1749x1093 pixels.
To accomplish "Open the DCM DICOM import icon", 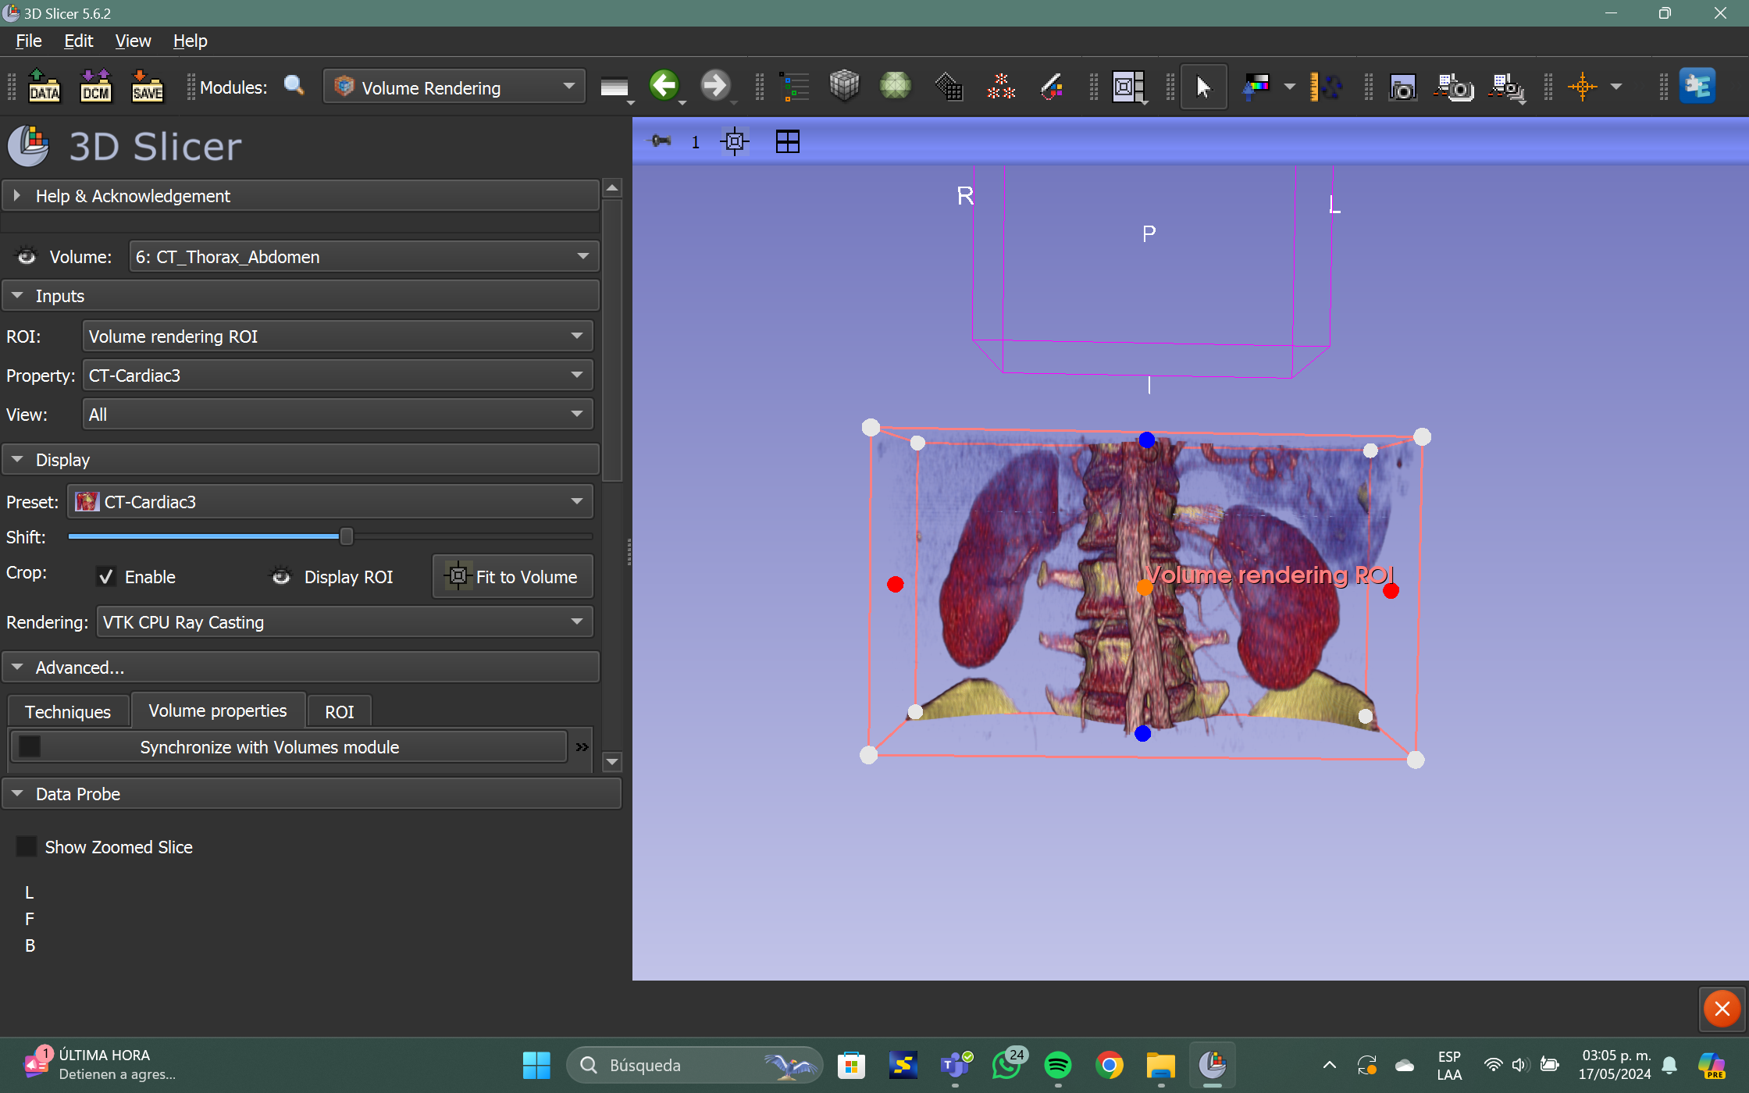I will pyautogui.click(x=95, y=87).
